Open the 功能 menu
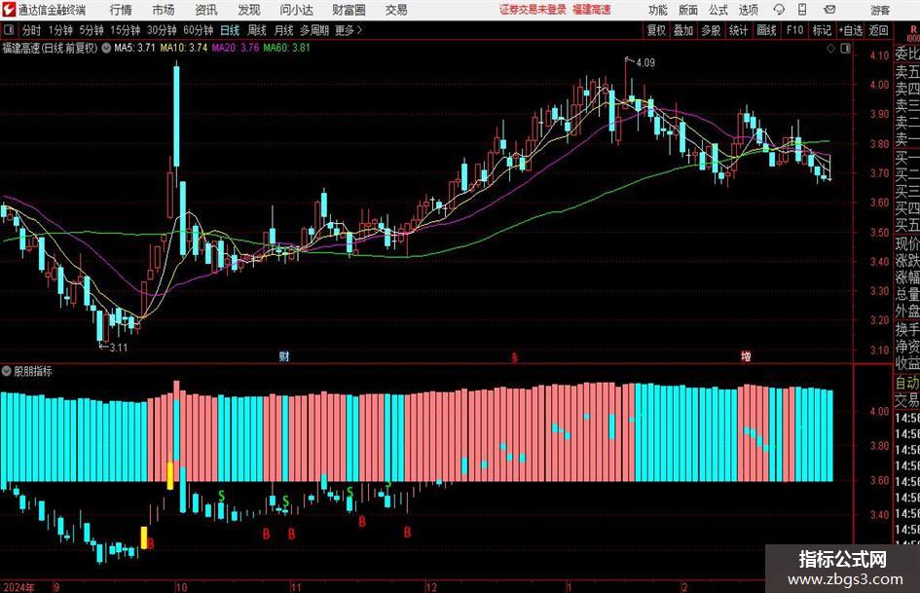Viewport: 920px width, 593px height. tap(658, 10)
